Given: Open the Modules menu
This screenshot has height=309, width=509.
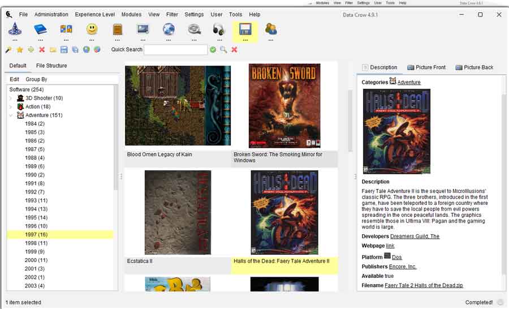Looking at the screenshot, I should tap(131, 15).
